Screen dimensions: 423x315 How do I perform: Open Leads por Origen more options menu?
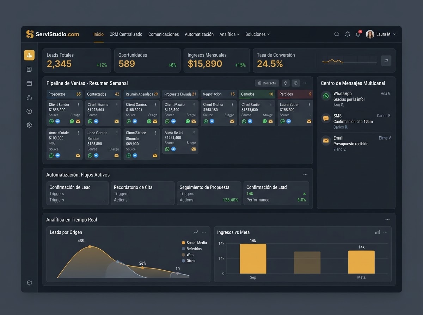204,232
